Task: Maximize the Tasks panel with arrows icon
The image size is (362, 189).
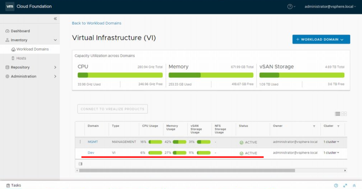Action: click(x=345, y=186)
